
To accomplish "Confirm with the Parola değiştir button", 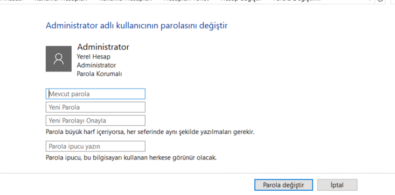I will click(x=283, y=185).
